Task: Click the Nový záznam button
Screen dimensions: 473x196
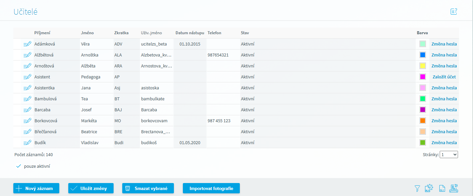Action: coord(36,188)
